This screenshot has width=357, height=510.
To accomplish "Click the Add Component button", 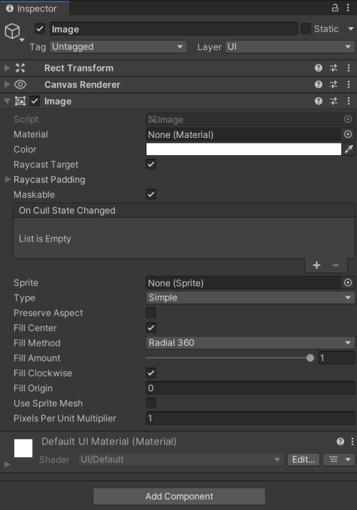I will pos(179,496).
